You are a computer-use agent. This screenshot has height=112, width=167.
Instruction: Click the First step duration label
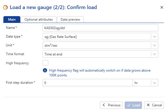coord(20,83)
